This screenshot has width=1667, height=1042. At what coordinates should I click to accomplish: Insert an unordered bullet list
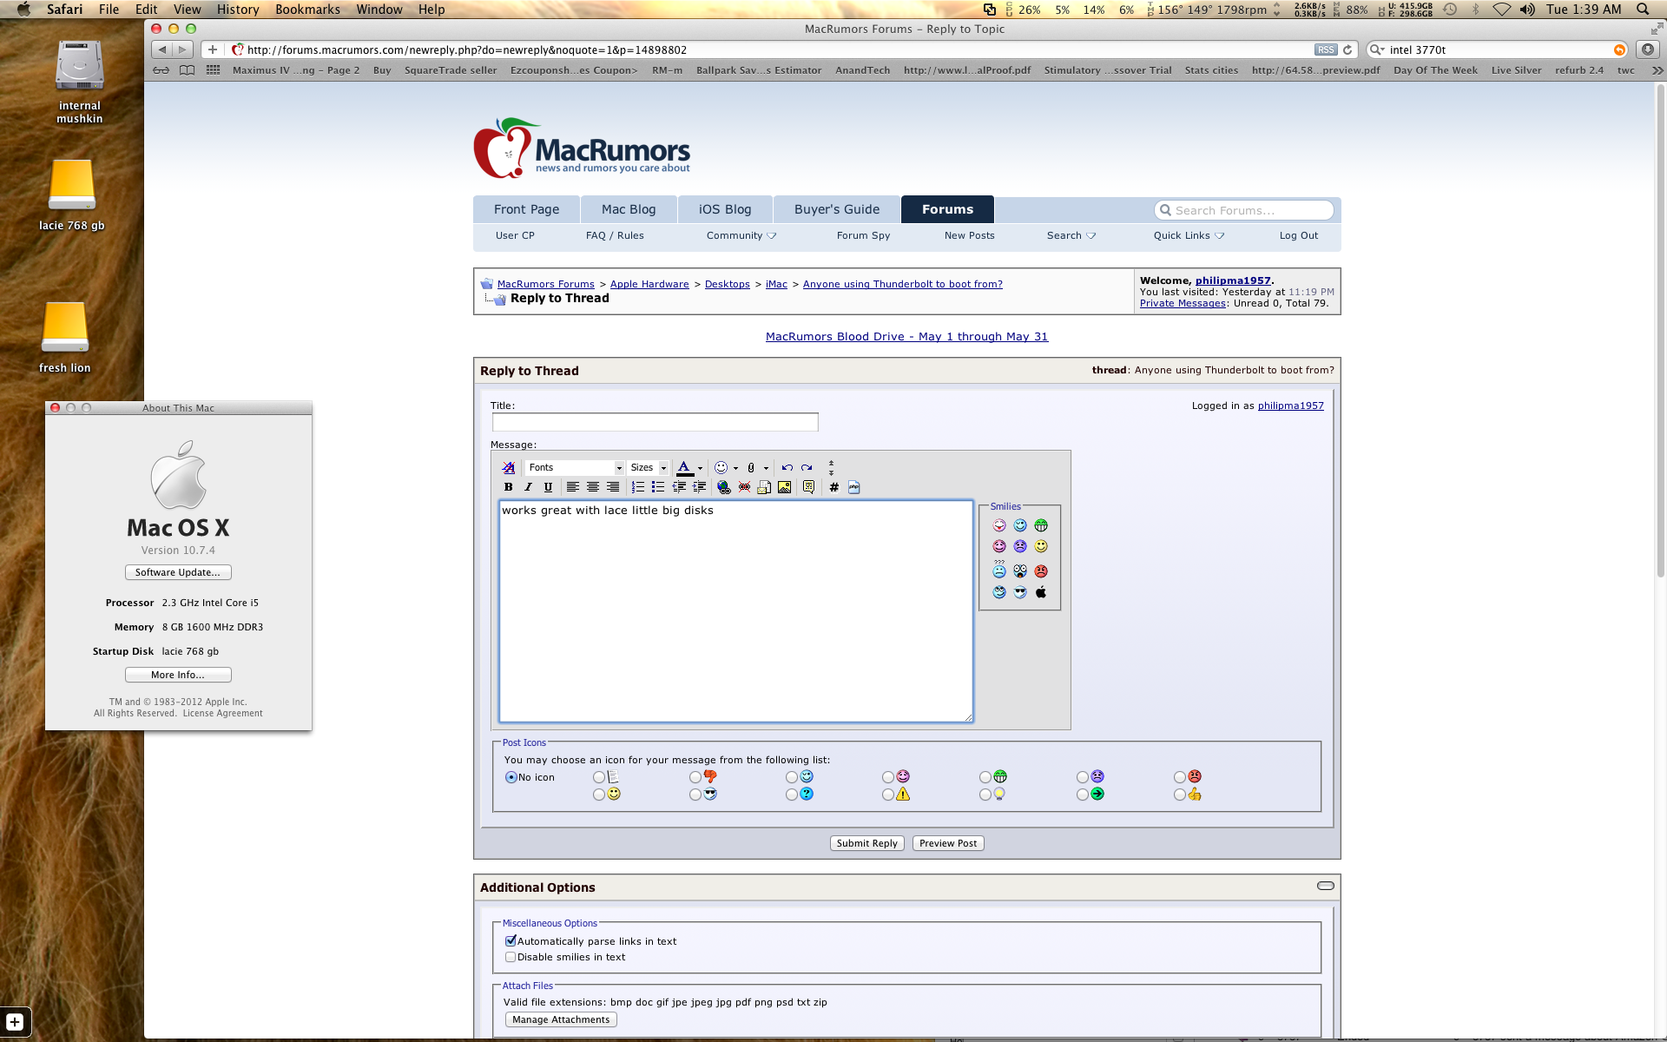(x=658, y=487)
